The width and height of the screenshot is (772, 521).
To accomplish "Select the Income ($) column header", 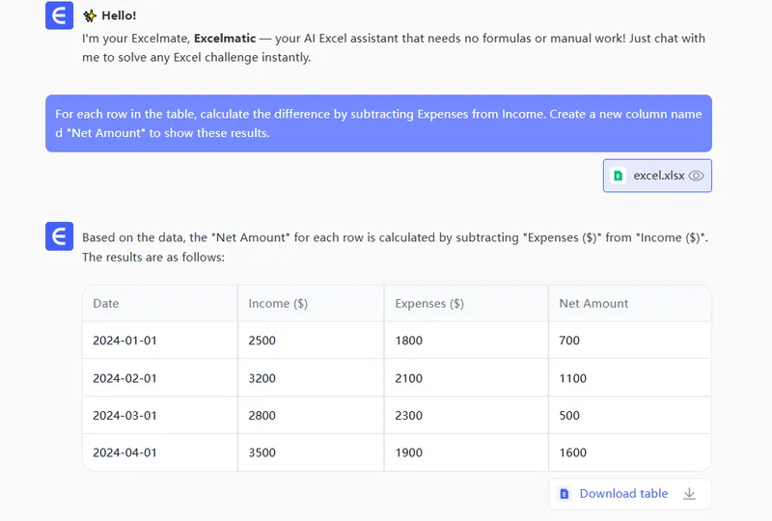I will click(278, 303).
